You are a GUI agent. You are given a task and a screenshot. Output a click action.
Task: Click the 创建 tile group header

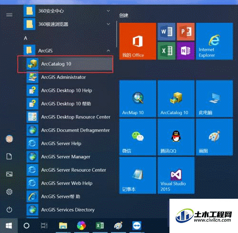(x=124, y=15)
